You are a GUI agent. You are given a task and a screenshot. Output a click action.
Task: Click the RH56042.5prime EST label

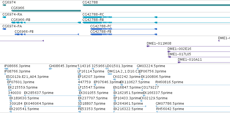click(x=170, y=109)
